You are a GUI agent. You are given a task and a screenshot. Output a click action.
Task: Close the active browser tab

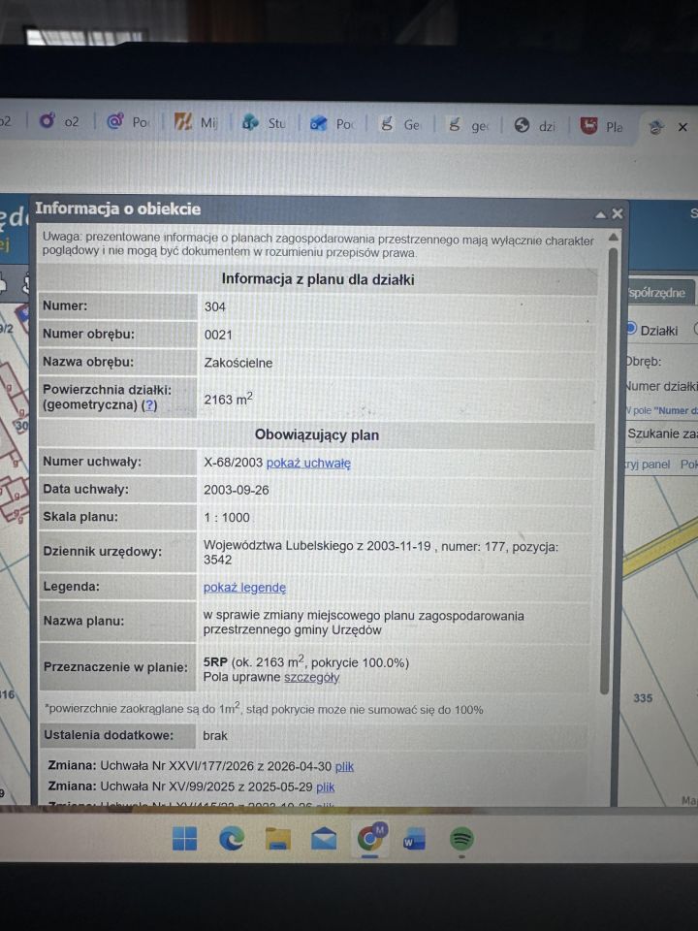(x=682, y=127)
